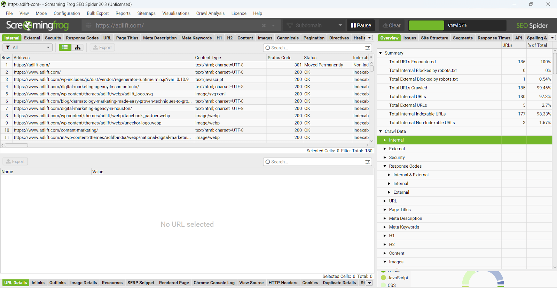This screenshot has height=288, width=557.
Task: Collapse the Crawl Data section
Action: (381, 131)
